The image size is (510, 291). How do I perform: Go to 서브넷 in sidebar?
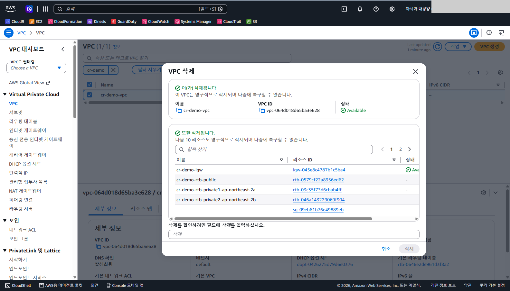[x=16, y=112]
